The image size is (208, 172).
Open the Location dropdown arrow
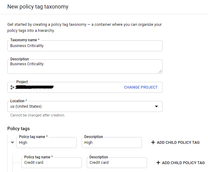pyautogui.click(x=156, y=106)
